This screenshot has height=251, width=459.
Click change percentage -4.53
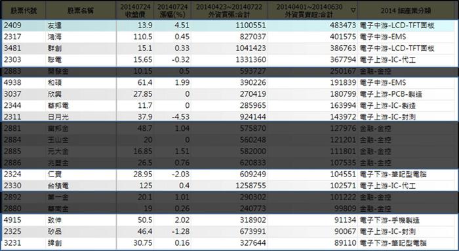[180, 117]
